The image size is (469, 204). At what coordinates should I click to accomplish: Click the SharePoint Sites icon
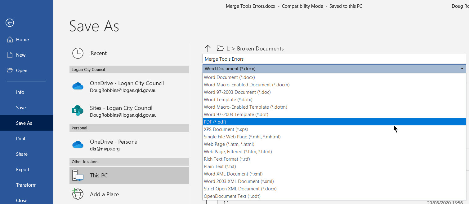78,111
